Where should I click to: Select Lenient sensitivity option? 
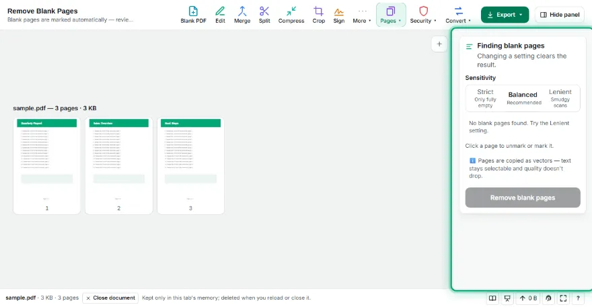tap(560, 98)
